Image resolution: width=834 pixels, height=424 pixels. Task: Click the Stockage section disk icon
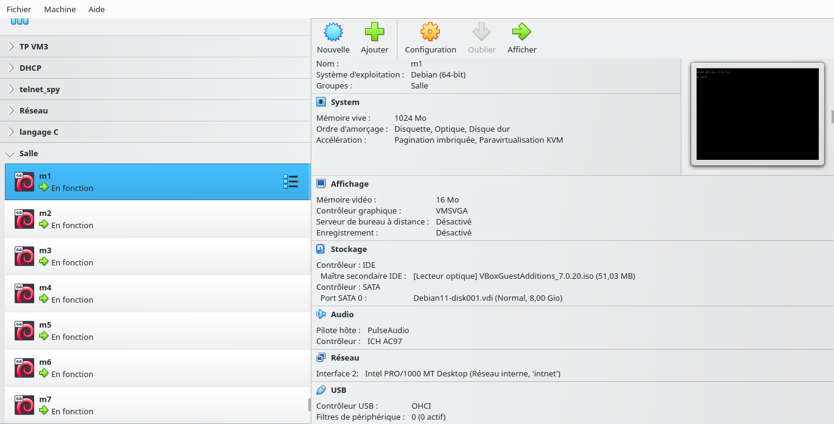tap(321, 249)
